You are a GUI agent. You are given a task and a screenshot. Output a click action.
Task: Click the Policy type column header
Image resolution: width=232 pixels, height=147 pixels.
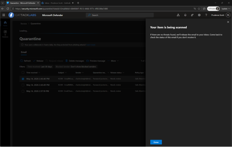tap(139, 73)
